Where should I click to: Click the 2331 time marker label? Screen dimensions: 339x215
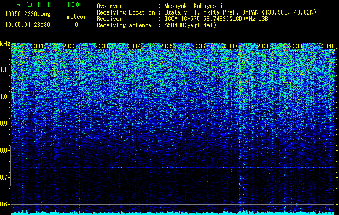tap(37, 46)
